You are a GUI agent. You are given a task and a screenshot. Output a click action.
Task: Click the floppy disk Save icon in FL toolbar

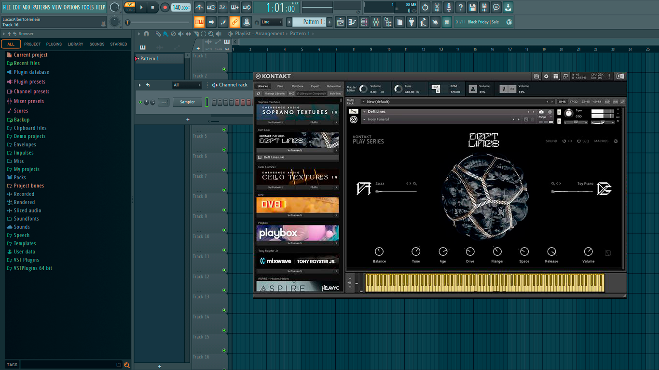coord(472,8)
